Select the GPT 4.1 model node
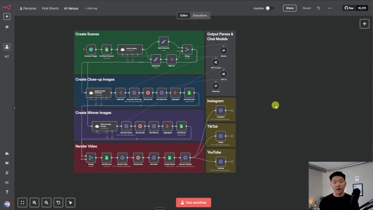Viewport: 373px width, 210px height. point(223,74)
